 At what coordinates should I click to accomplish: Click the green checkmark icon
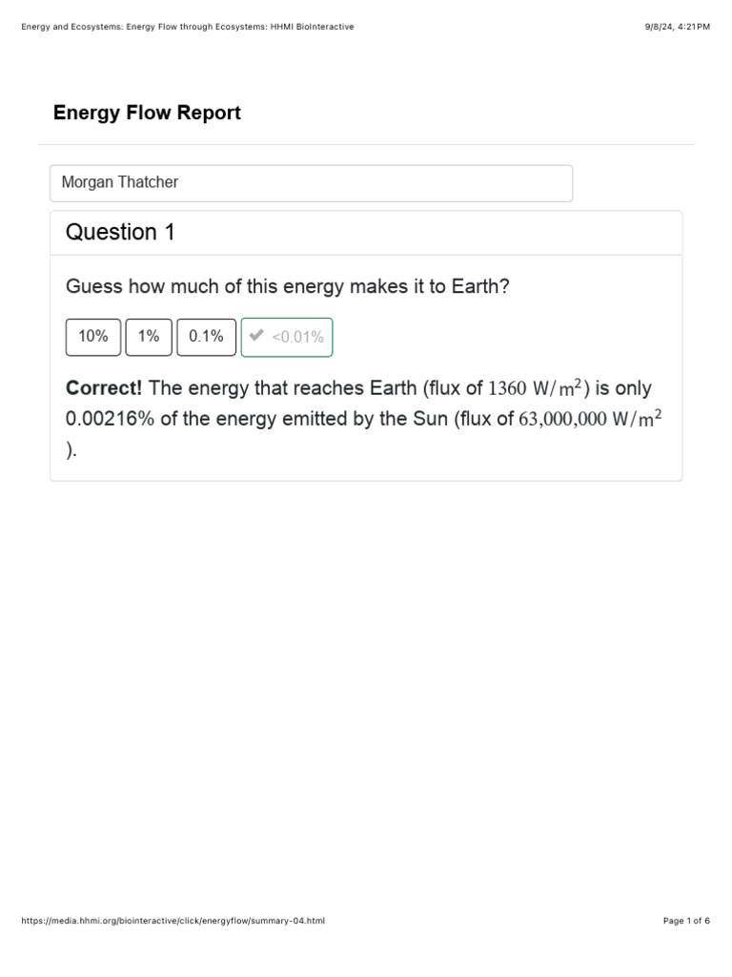coord(255,336)
